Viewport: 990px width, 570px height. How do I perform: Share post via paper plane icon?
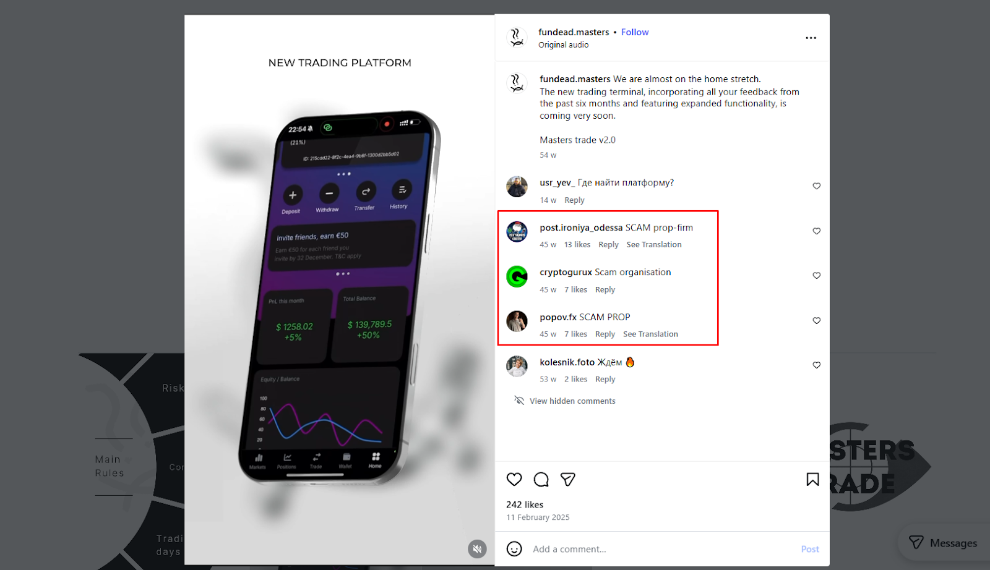click(568, 479)
